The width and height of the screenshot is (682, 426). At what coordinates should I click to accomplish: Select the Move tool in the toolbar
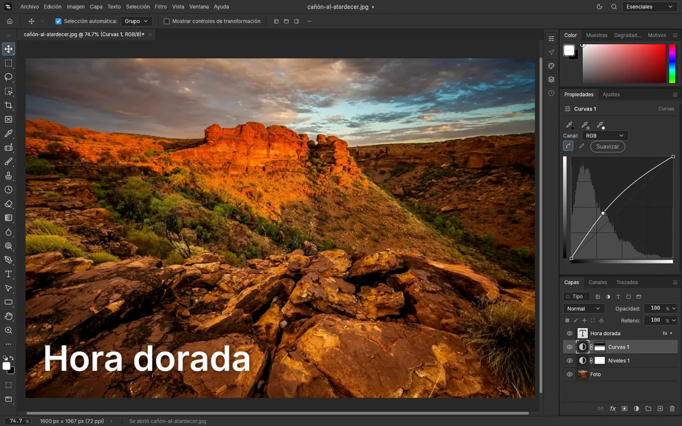9,49
